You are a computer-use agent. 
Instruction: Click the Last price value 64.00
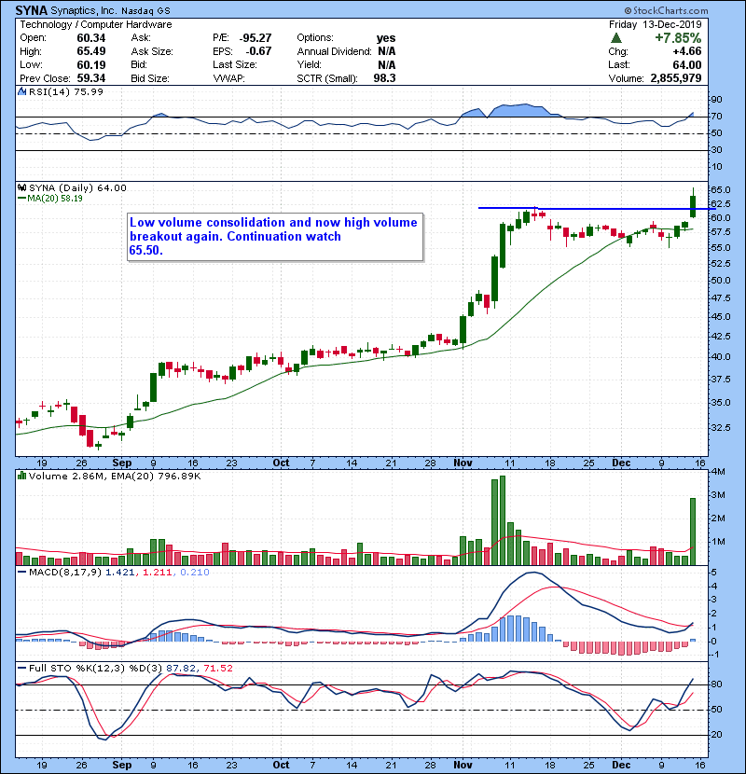pyautogui.click(x=686, y=65)
